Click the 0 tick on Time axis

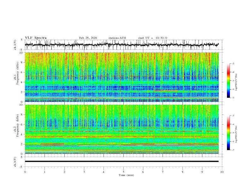pos(25,172)
